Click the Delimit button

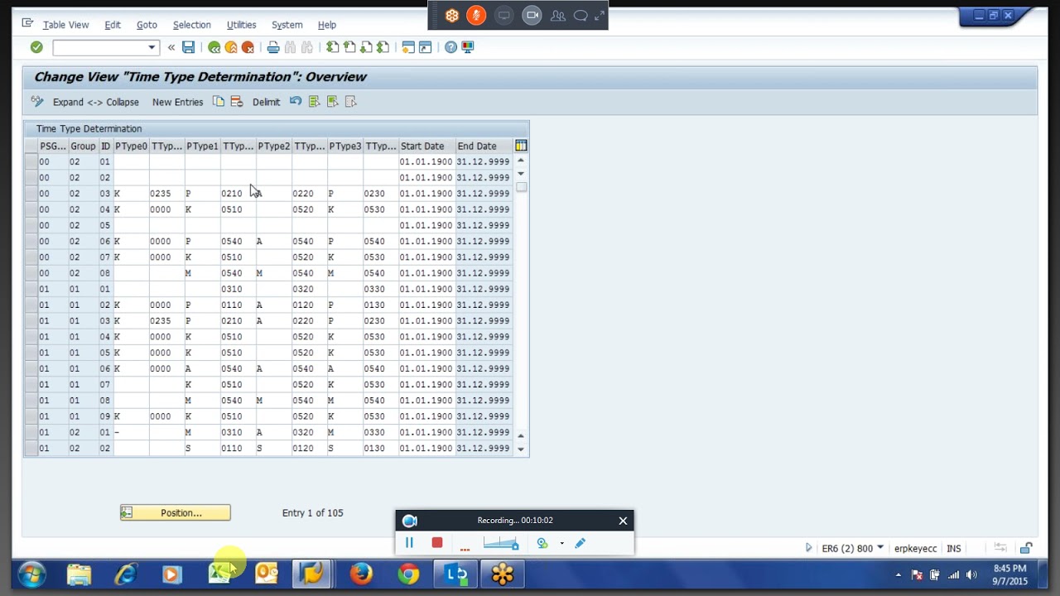click(266, 102)
